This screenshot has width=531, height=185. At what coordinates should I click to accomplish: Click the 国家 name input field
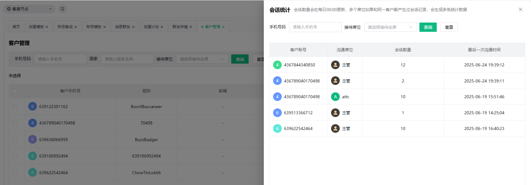pos(127,59)
